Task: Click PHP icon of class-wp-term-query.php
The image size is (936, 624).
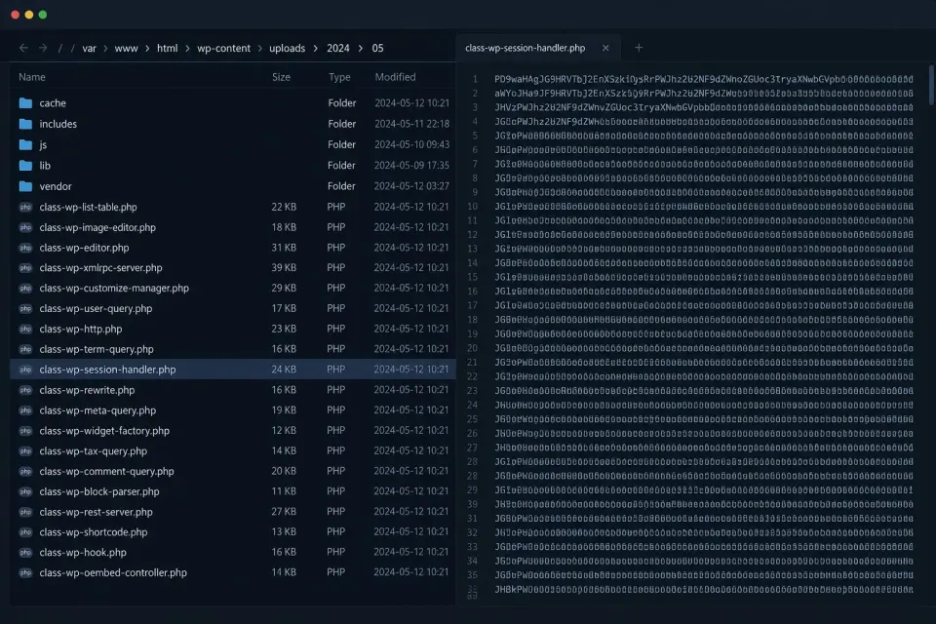Action: (x=25, y=349)
